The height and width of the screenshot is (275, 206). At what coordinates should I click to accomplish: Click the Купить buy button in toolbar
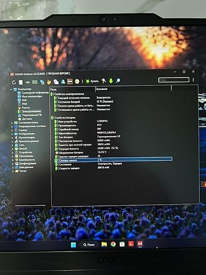click(92, 81)
